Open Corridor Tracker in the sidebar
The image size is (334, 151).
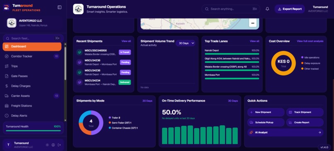[32, 56]
